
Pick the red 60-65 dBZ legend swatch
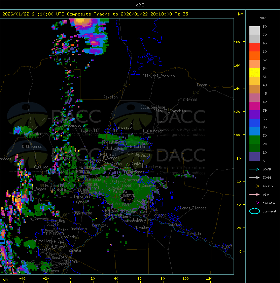tap(254, 47)
